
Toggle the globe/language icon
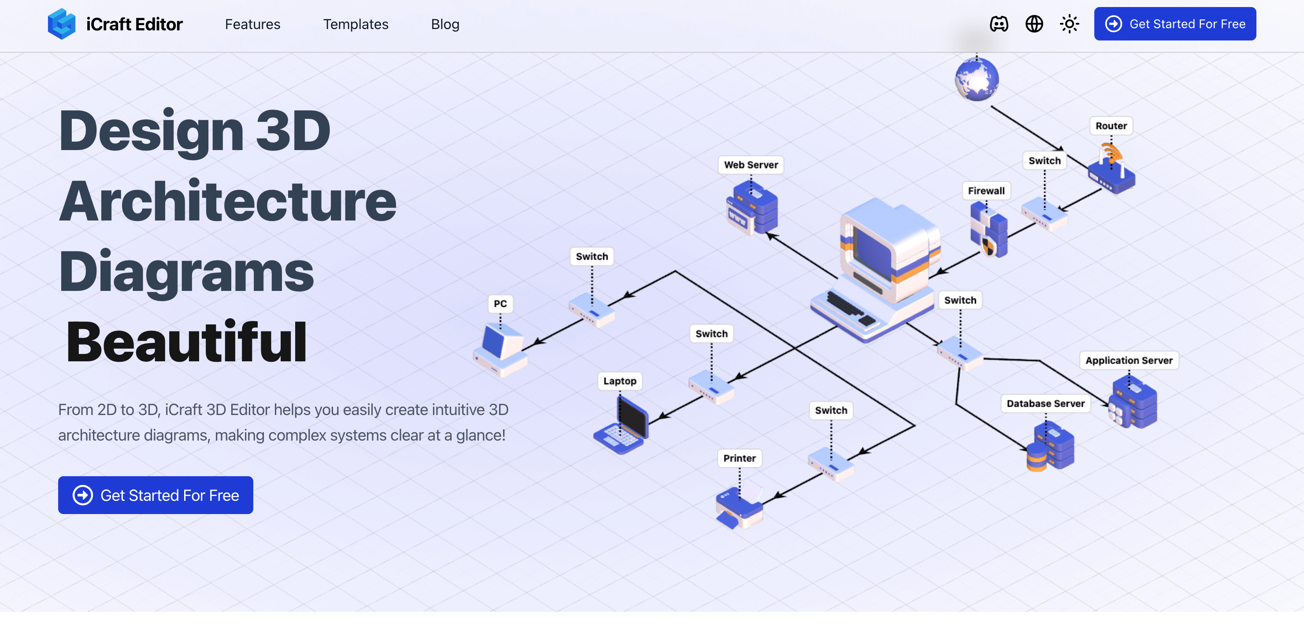click(x=1034, y=23)
